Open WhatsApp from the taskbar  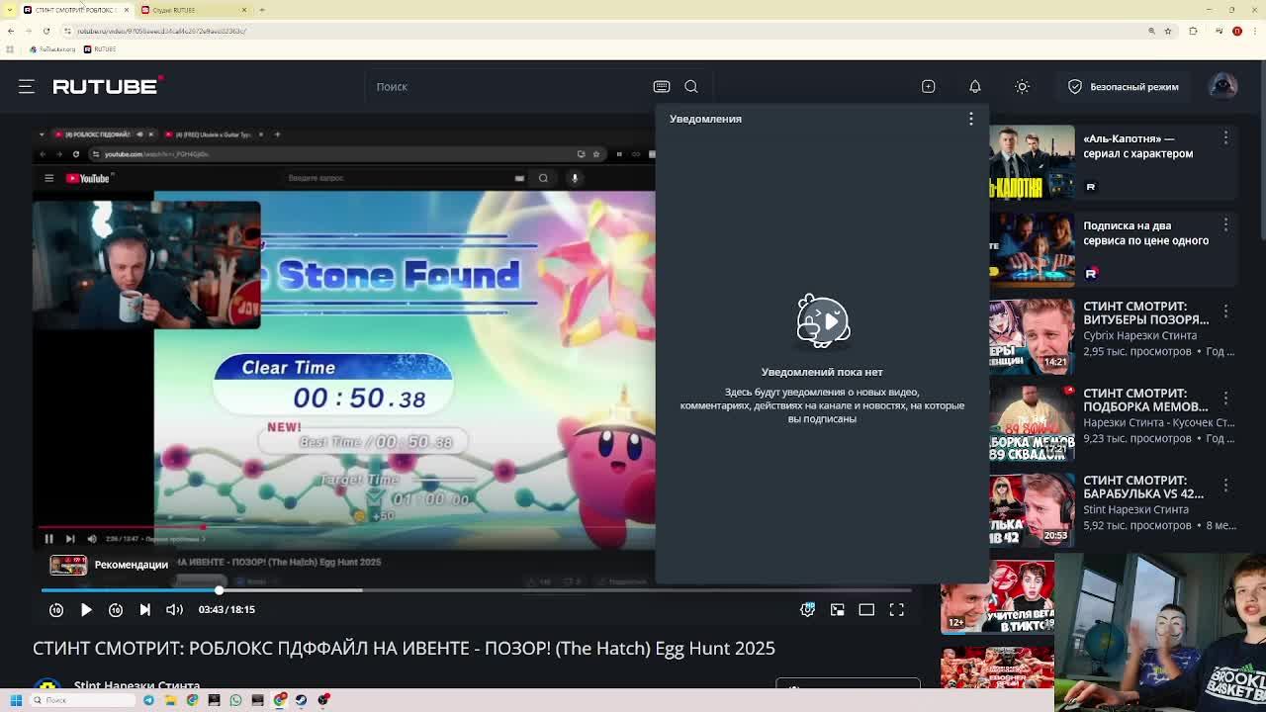(x=235, y=700)
